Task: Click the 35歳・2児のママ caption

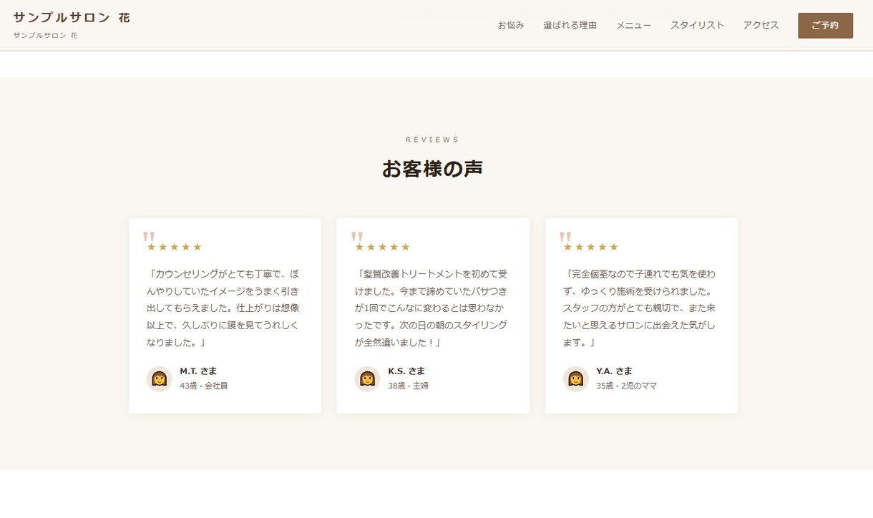Action: pos(626,386)
